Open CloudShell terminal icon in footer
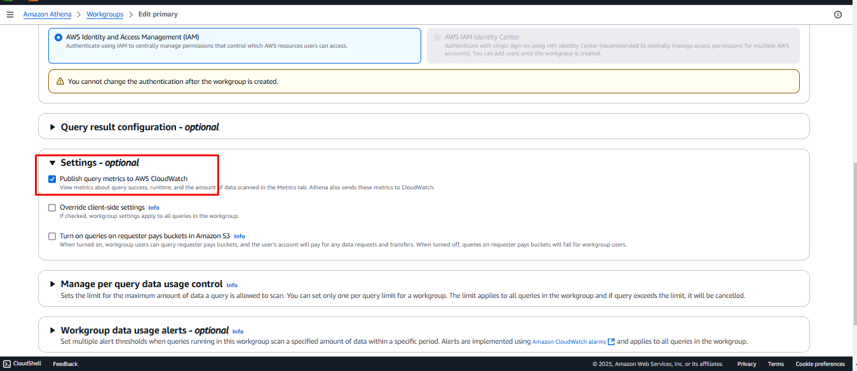The height and width of the screenshot is (371, 857). click(x=7, y=364)
